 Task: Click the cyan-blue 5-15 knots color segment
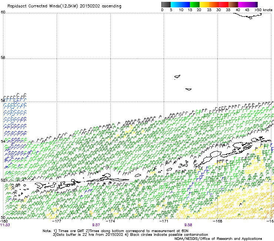click(x=180, y=4)
